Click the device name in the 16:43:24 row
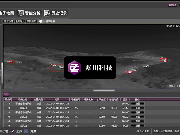Viewport: 180px width, 135px height. 23,121
